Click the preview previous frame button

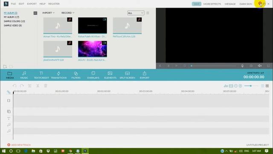[160, 66]
